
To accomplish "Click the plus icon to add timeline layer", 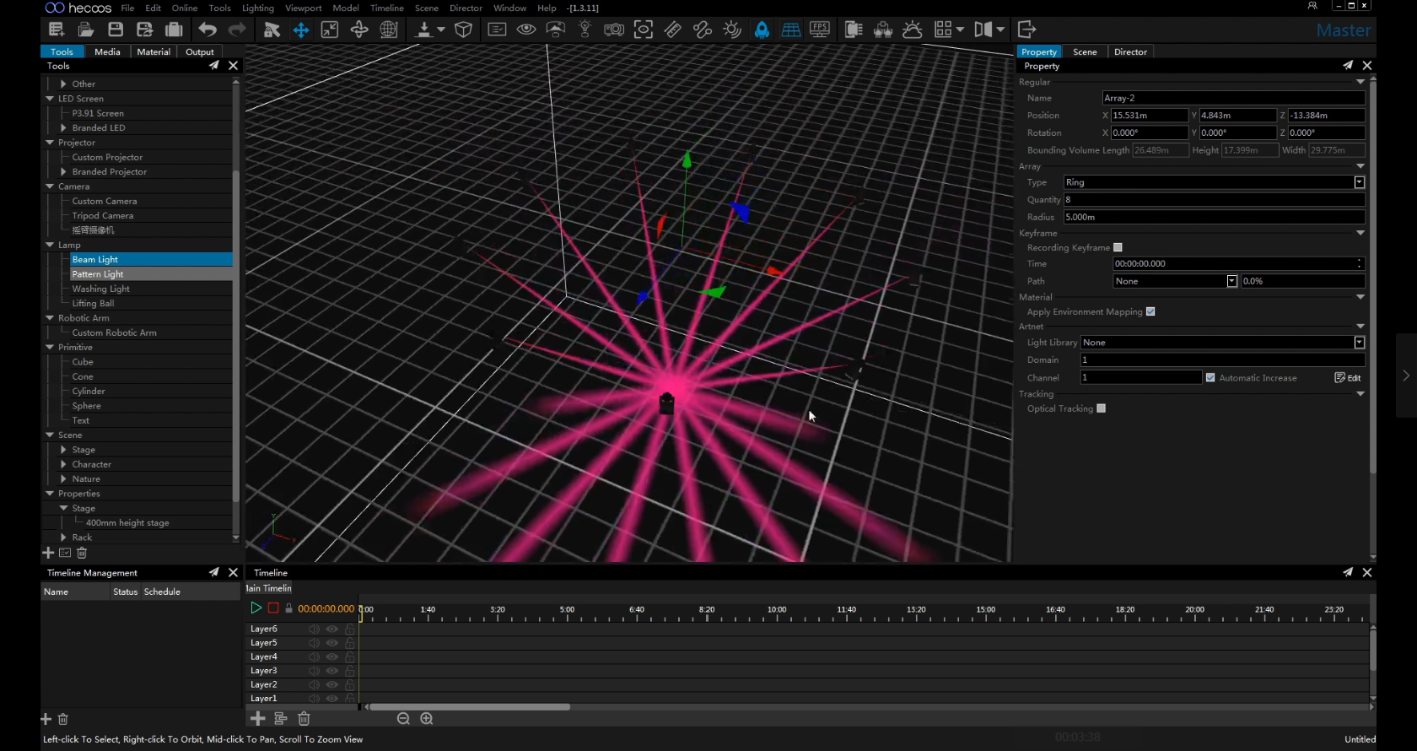I will point(258,719).
